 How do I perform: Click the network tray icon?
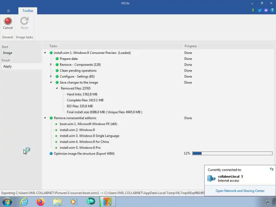tap(268, 202)
